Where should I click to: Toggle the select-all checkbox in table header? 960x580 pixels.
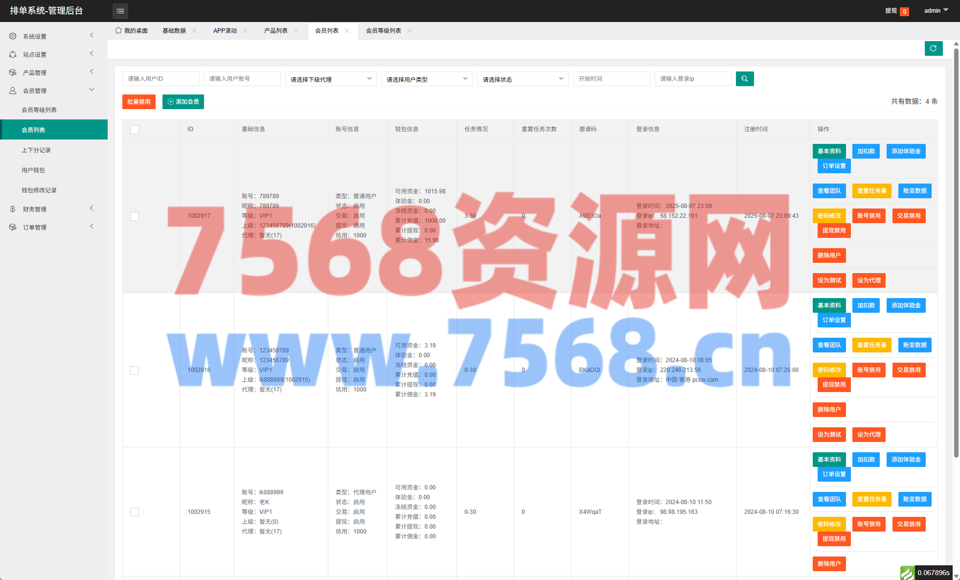pos(135,129)
